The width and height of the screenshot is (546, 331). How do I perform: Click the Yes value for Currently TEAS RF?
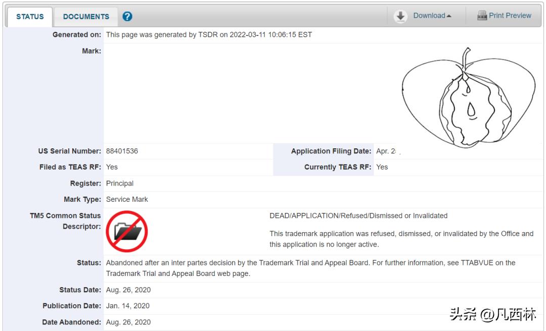pyautogui.click(x=382, y=167)
